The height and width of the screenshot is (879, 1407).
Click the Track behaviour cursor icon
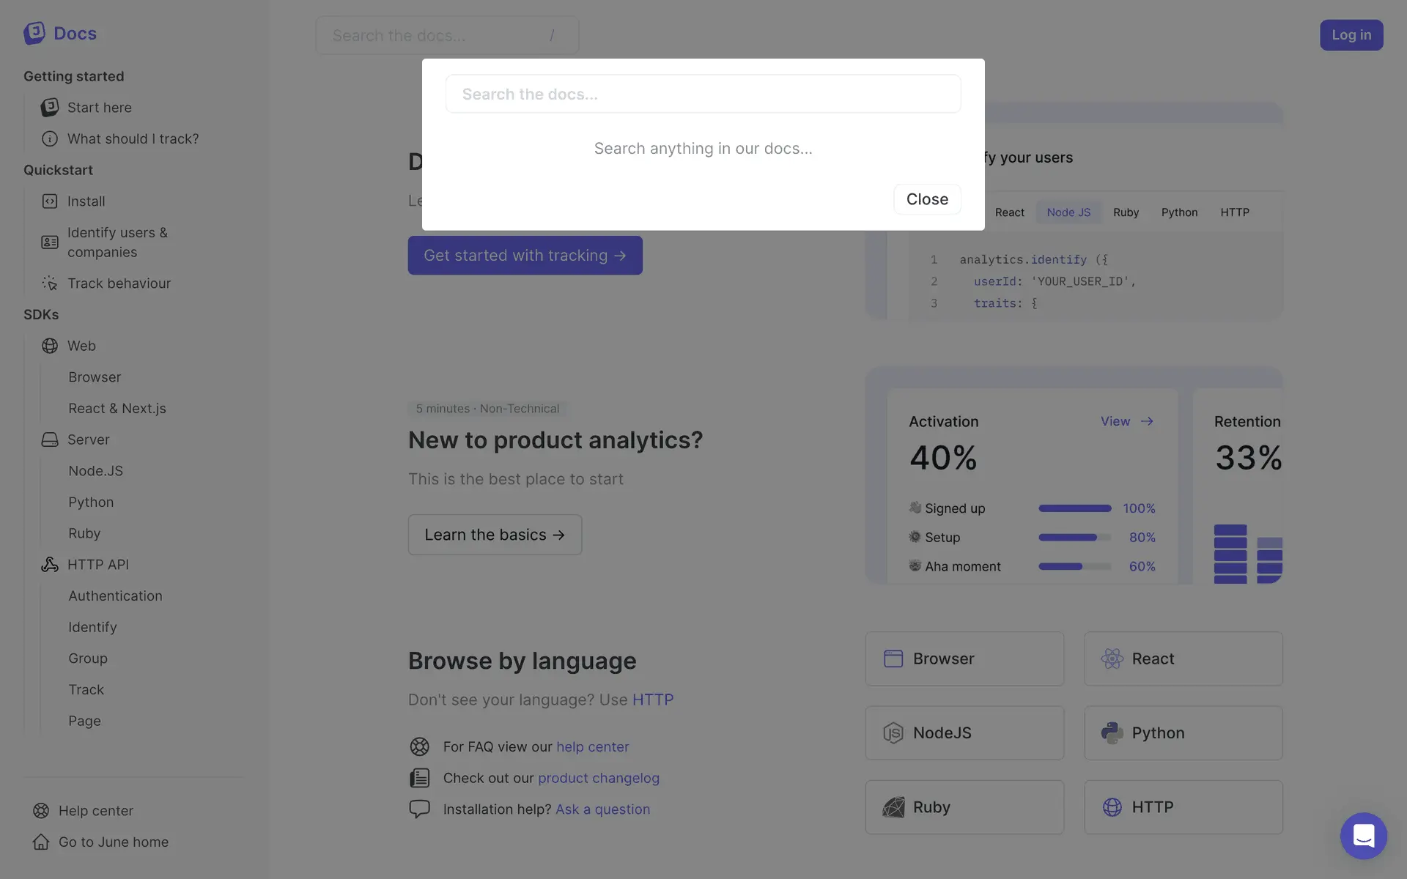[50, 283]
